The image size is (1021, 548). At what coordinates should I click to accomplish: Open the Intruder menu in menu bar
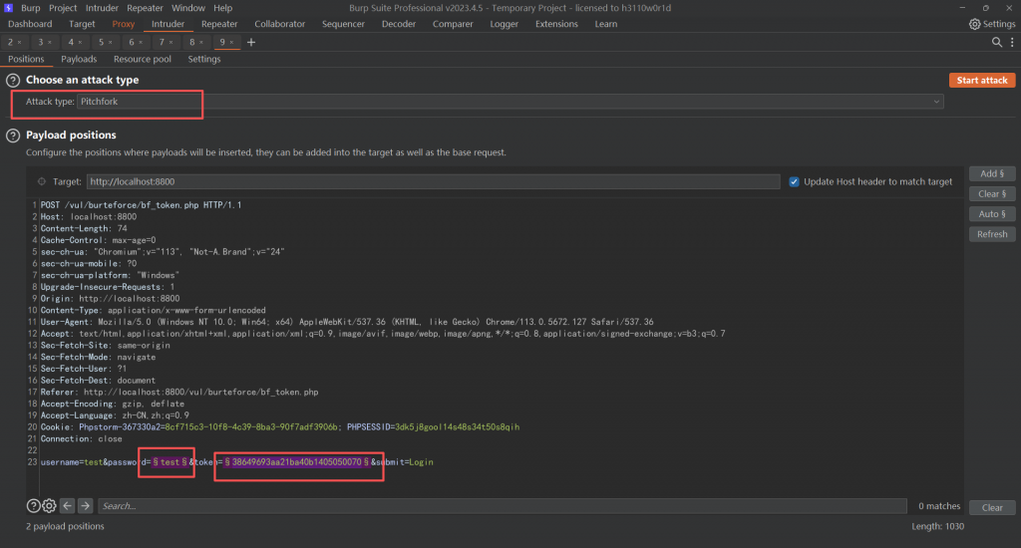(101, 8)
